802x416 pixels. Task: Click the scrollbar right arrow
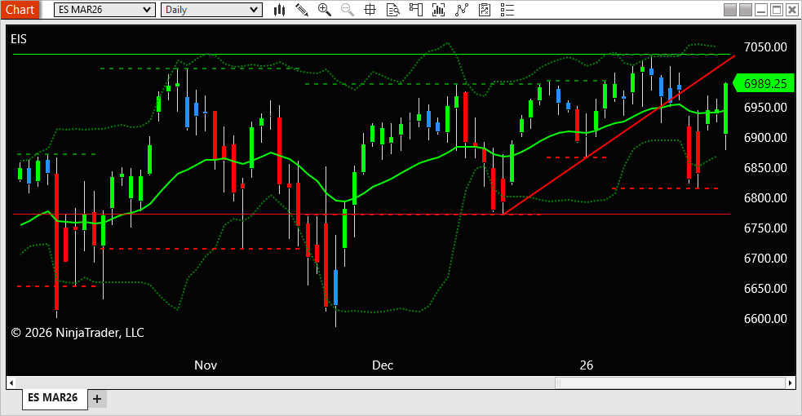[x=791, y=383]
